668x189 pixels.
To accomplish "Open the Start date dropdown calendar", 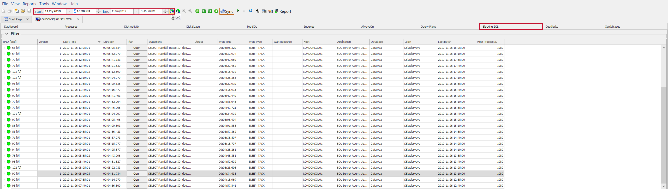I will coord(69,11).
